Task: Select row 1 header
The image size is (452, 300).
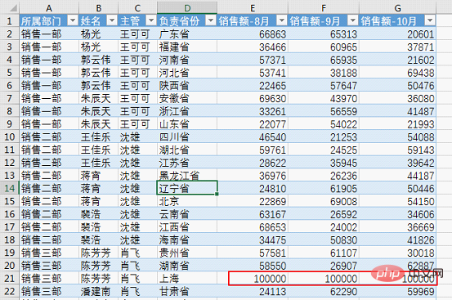Action: pyautogui.click(x=10, y=20)
